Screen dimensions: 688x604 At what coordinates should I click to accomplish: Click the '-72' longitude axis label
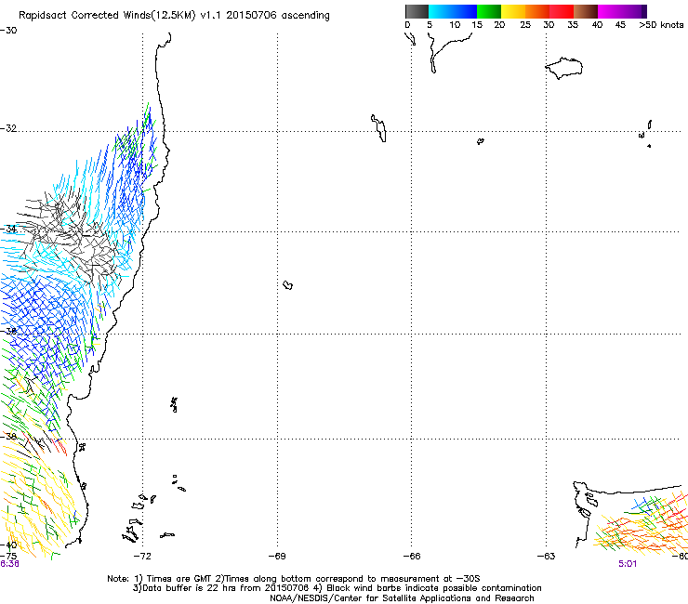pos(142,557)
